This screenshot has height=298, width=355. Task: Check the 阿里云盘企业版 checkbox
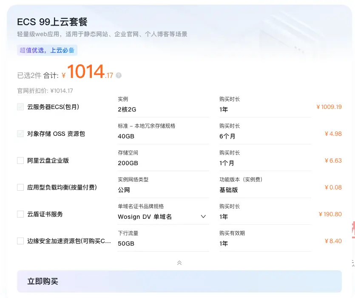pos(20,160)
